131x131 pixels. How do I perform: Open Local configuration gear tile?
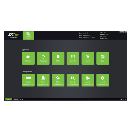point(103,80)
